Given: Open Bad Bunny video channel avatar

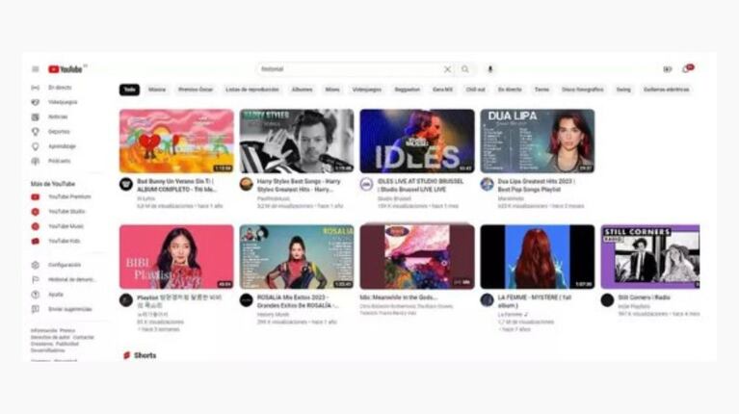Looking at the screenshot, I should pos(126,184).
